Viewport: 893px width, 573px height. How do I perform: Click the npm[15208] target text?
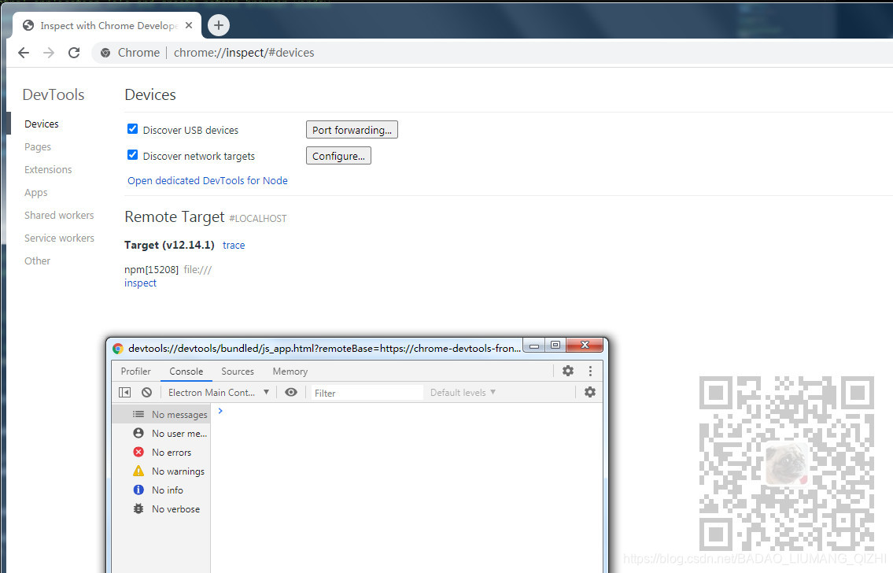point(152,269)
